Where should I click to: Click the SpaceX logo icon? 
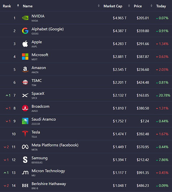(25, 95)
